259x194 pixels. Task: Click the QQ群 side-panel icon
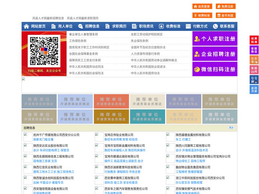254,80
